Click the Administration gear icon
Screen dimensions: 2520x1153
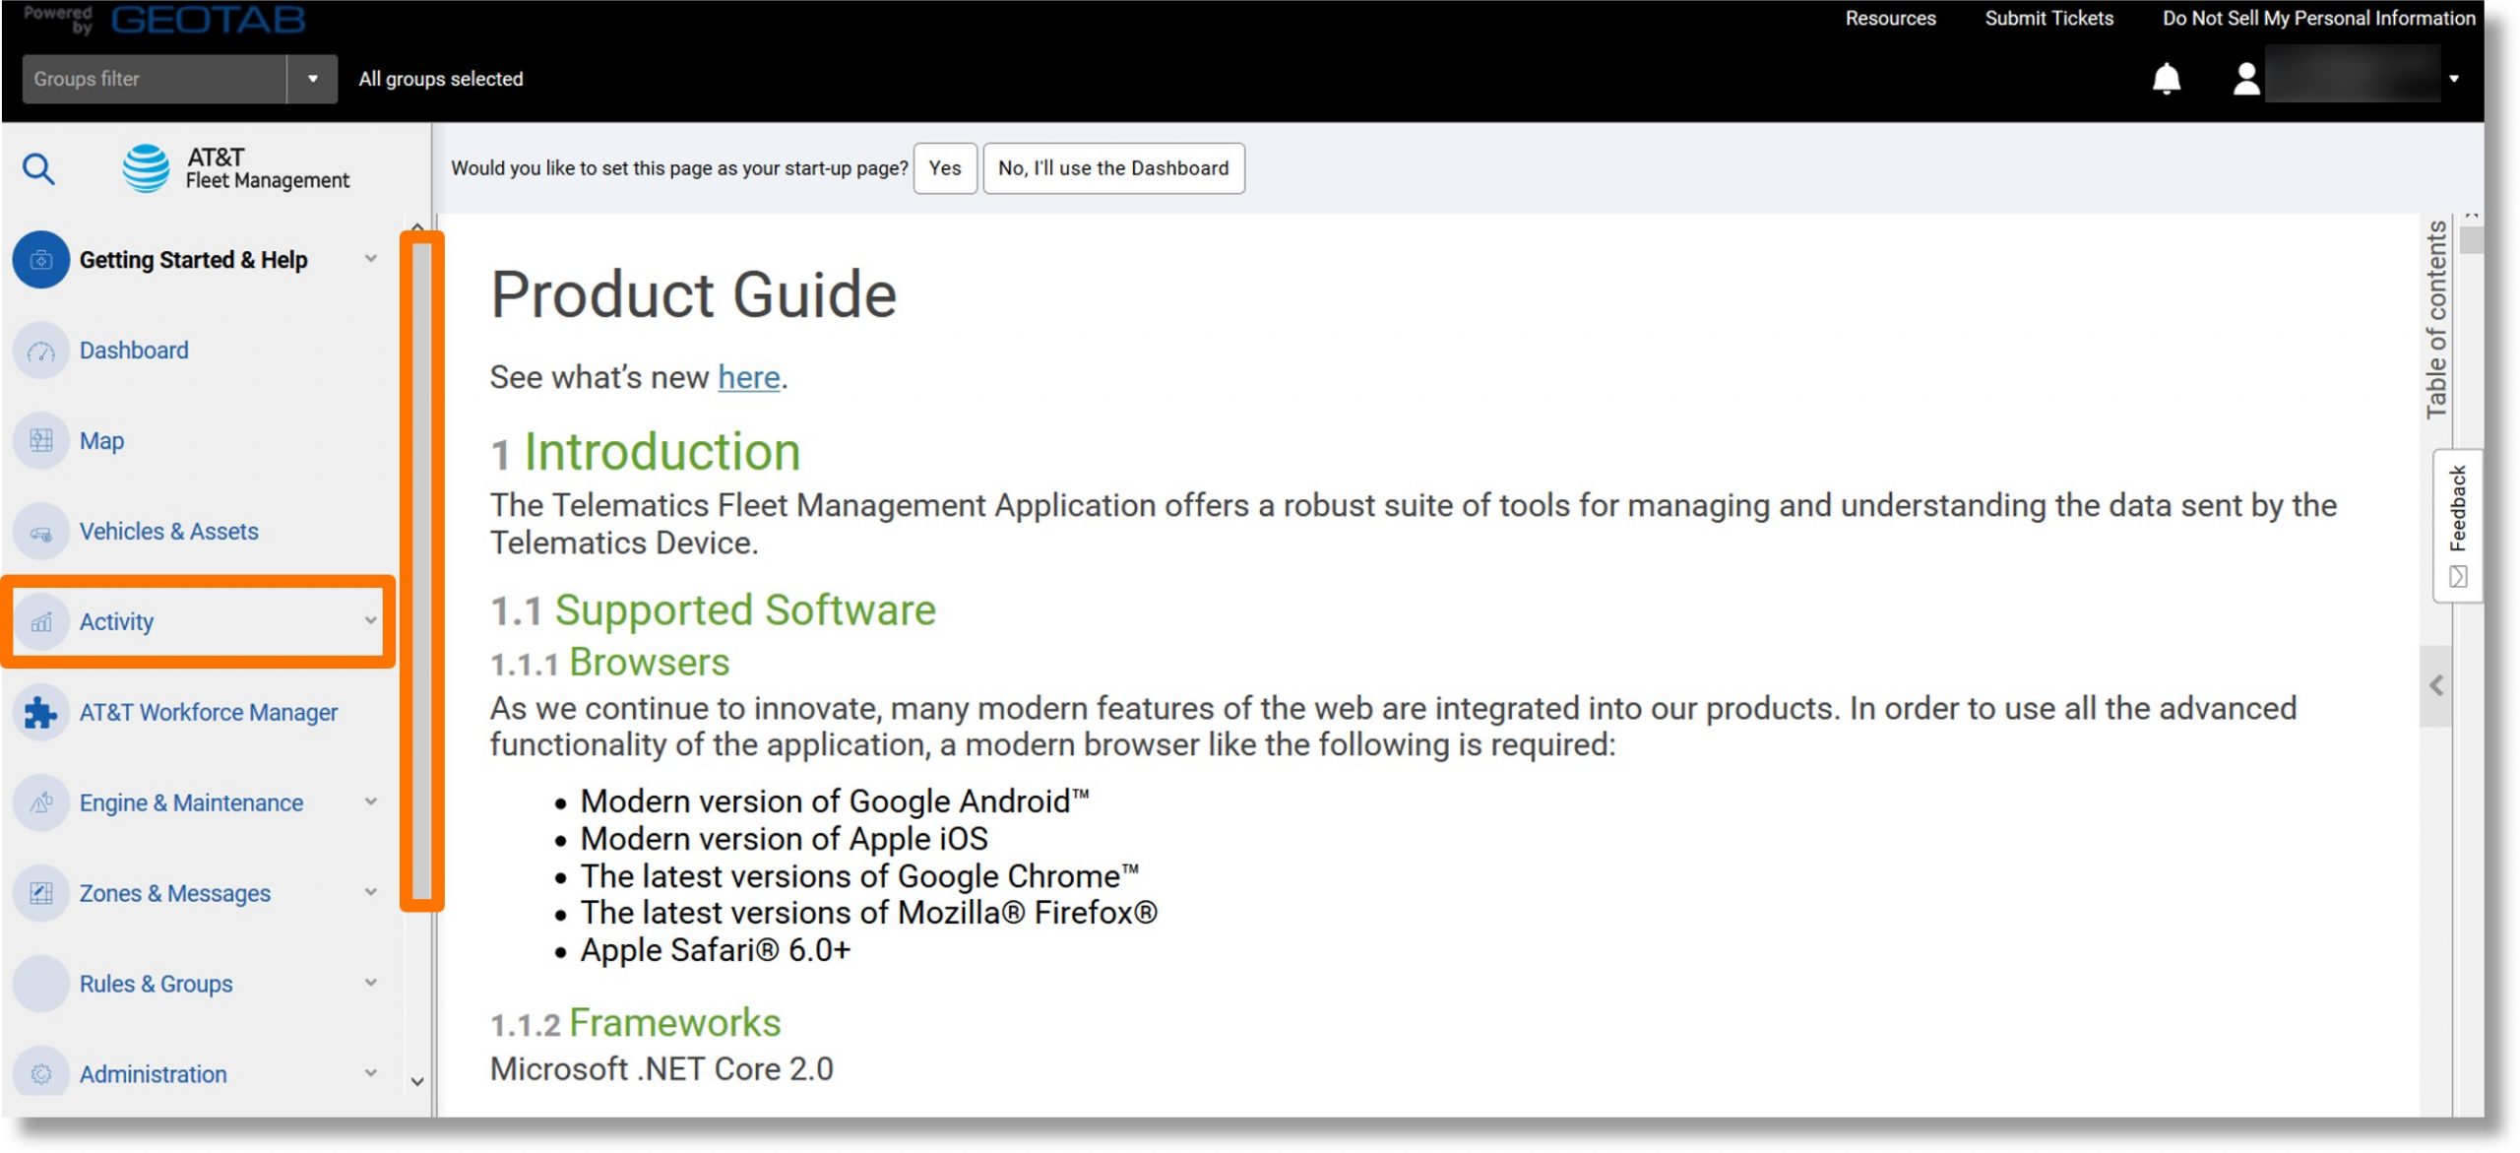pyautogui.click(x=41, y=1074)
